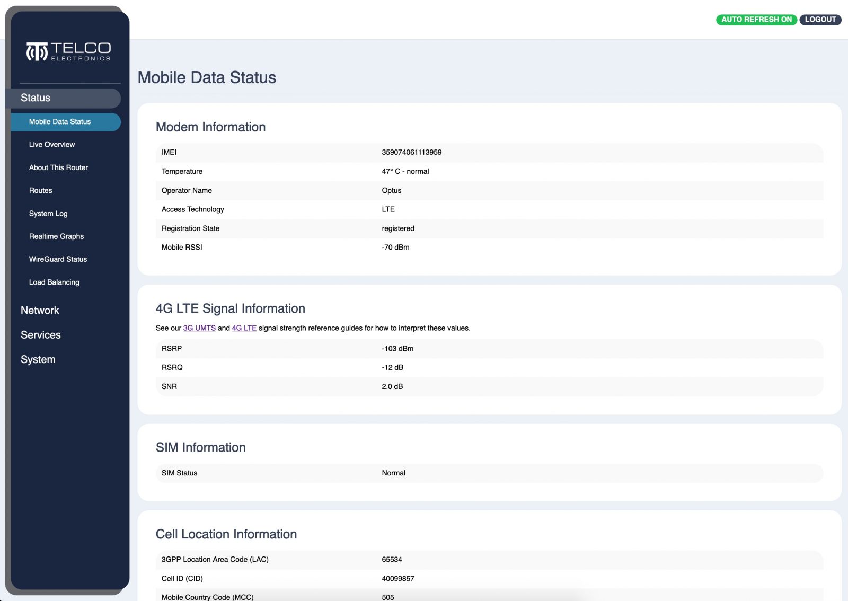The height and width of the screenshot is (601, 848).
Task: Click the IMEI row label
Action: [169, 152]
